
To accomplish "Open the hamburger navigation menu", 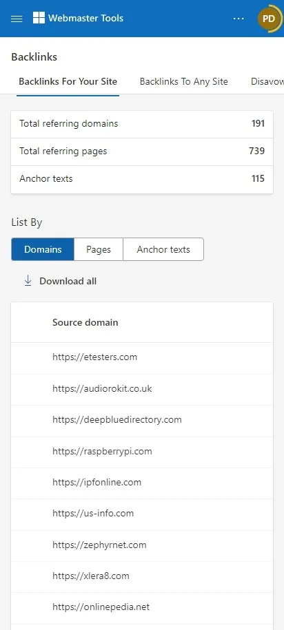I will pyautogui.click(x=17, y=19).
